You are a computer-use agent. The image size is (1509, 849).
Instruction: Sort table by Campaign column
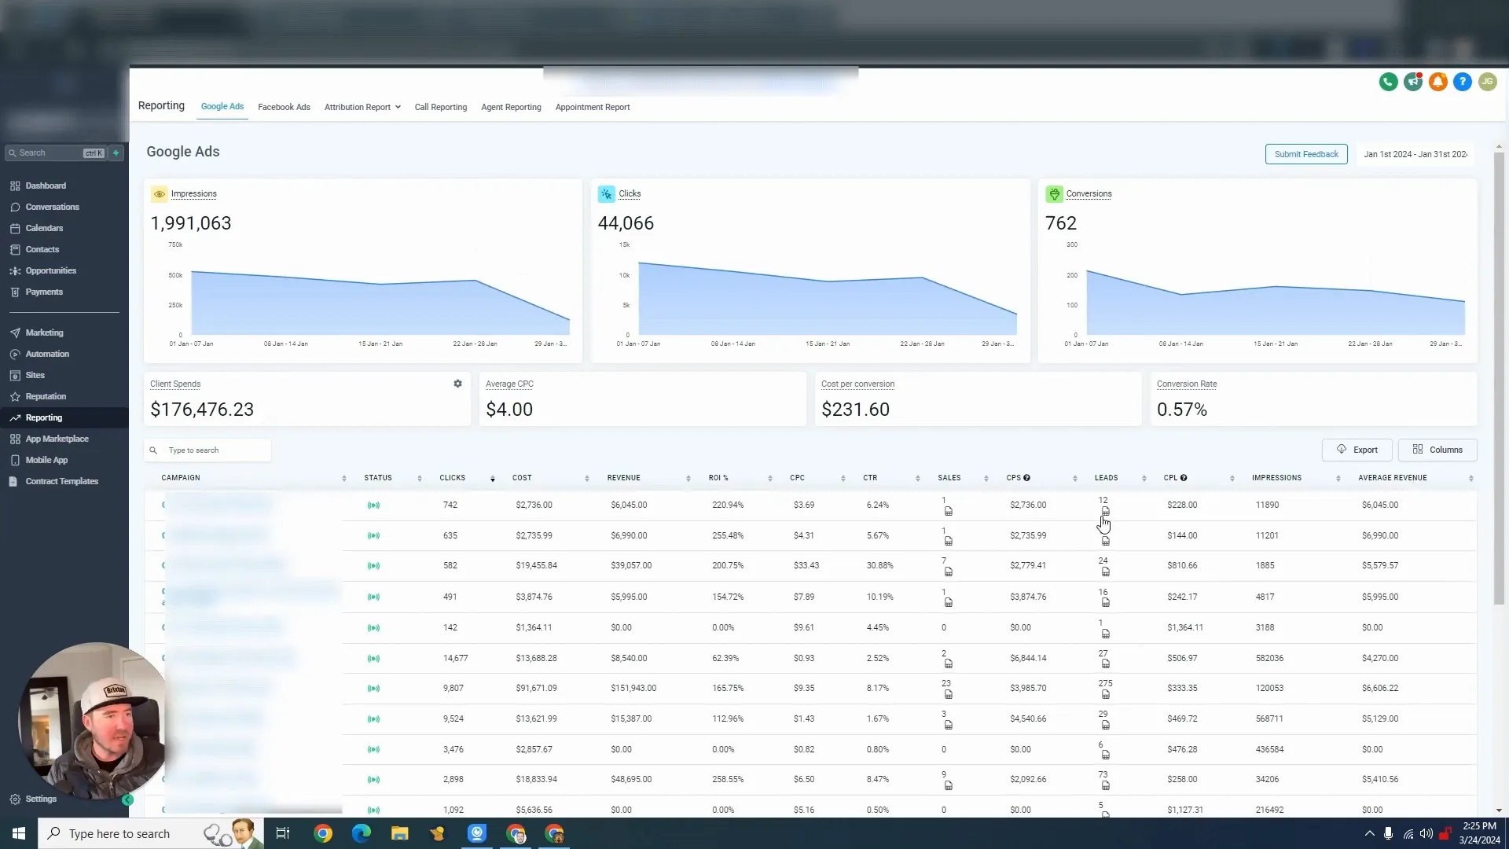[344, 478]
